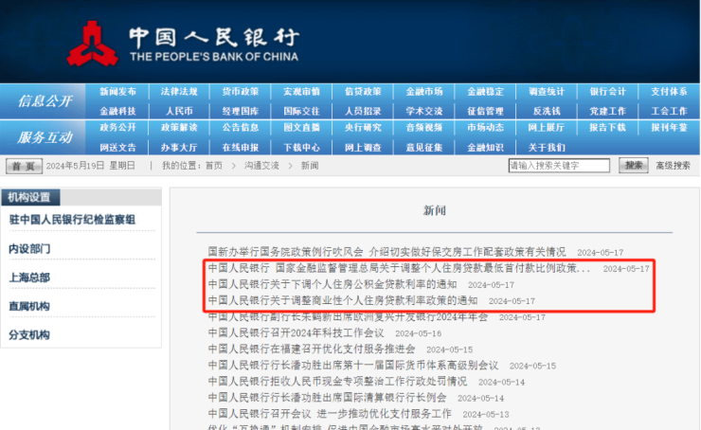Screen dimensions: 701x430
Task: Open 上海总部 in sidebar
Action: tap(29, 278)
